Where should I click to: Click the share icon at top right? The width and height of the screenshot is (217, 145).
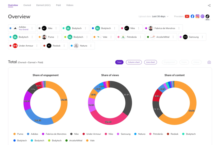[x=209, y=6]
